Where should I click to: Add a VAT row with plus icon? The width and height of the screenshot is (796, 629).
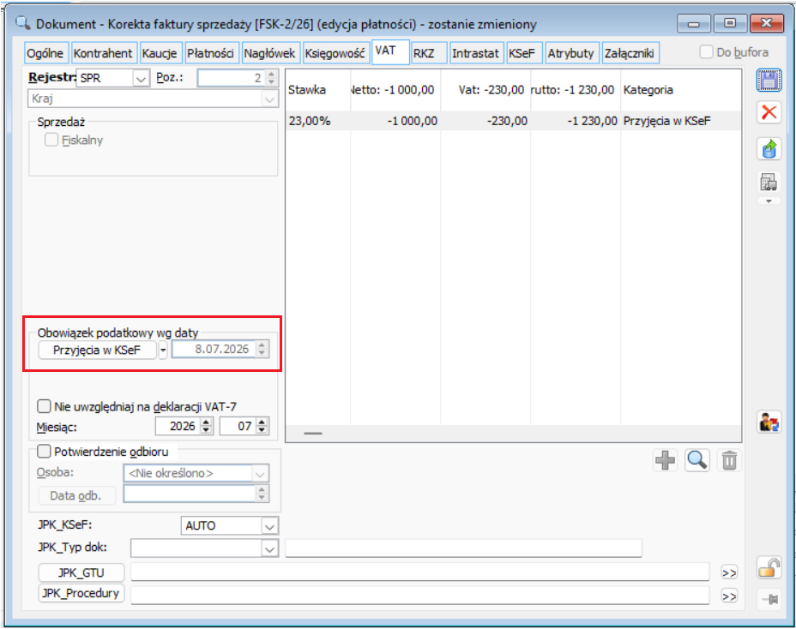pos(665,460)
